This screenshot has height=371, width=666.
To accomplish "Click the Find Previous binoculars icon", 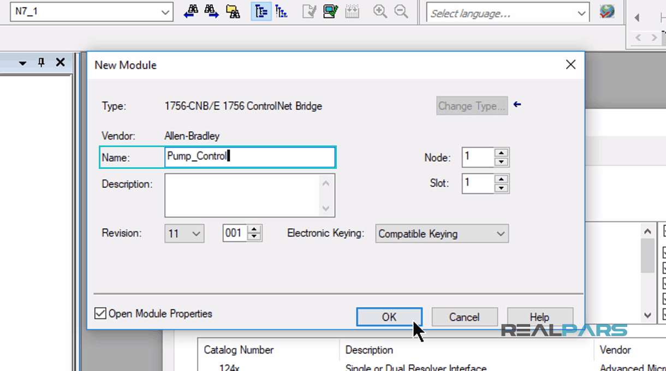I will point(191,11).
